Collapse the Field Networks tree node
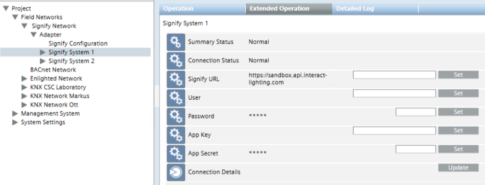Screen dimensions: 485x185 pyautogui.click(x=15, y=17)
